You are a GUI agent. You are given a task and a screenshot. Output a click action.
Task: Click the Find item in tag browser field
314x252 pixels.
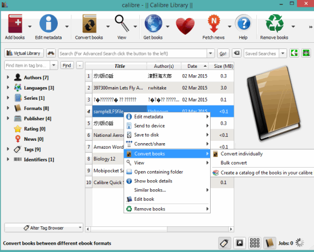click(x=27, y=66)
